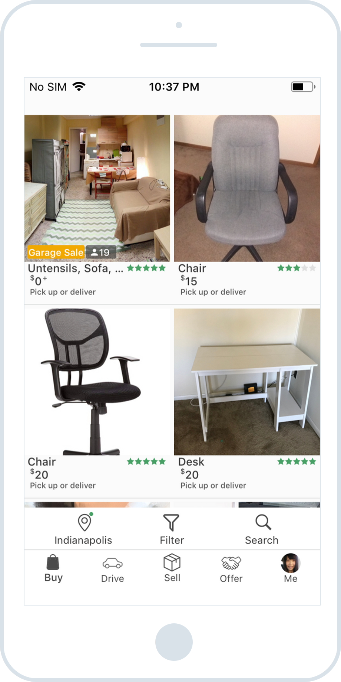Tap the five-star rating on Desk
This screenshot has height=682, width=341.
(297, 461)
